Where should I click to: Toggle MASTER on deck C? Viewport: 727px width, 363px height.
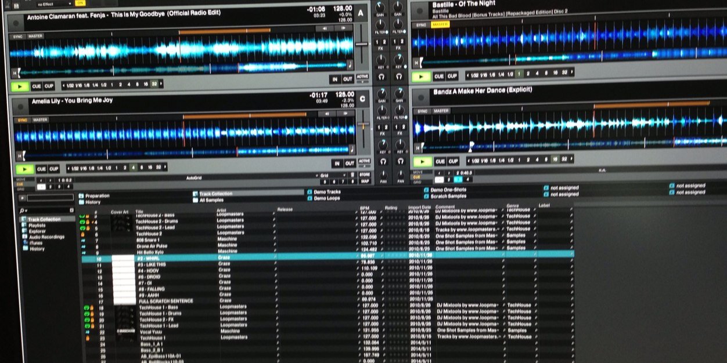(40, 120)
